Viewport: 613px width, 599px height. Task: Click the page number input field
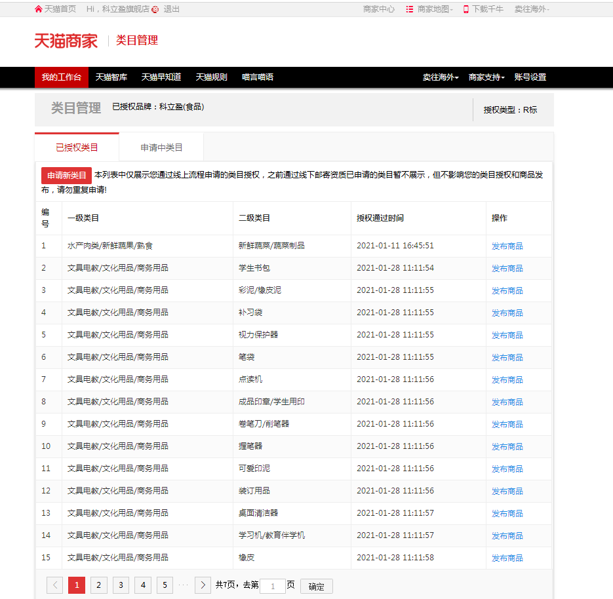(273, 586)
